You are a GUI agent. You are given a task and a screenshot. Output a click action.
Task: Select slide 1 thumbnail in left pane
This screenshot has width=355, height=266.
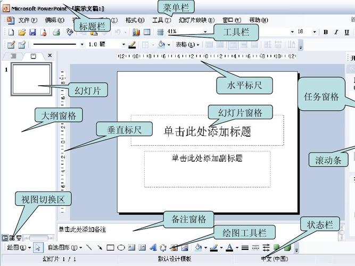pyautogui.click(x=31, y=79)
